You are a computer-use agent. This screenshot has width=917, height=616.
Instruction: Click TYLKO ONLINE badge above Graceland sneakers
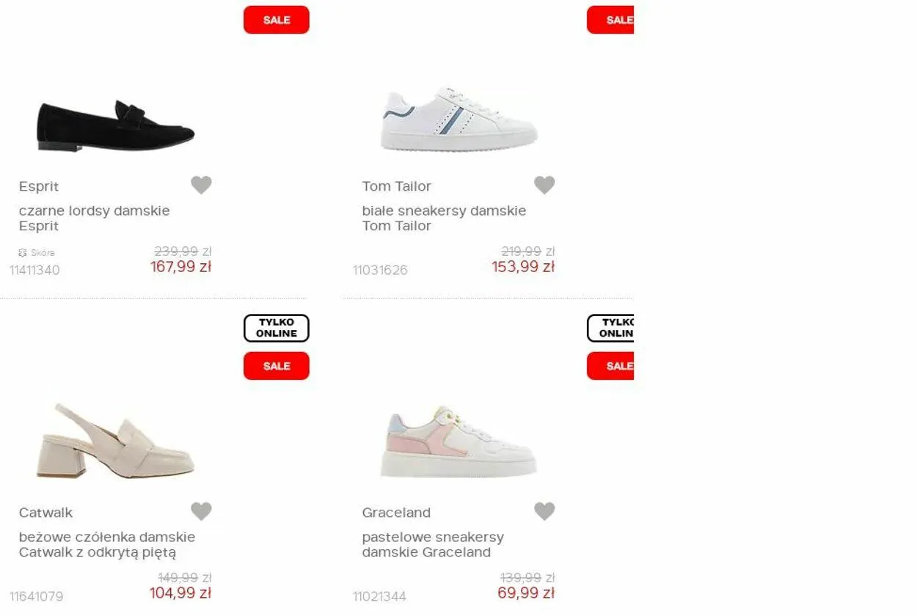pyautogui.click(x=610, y=328)
